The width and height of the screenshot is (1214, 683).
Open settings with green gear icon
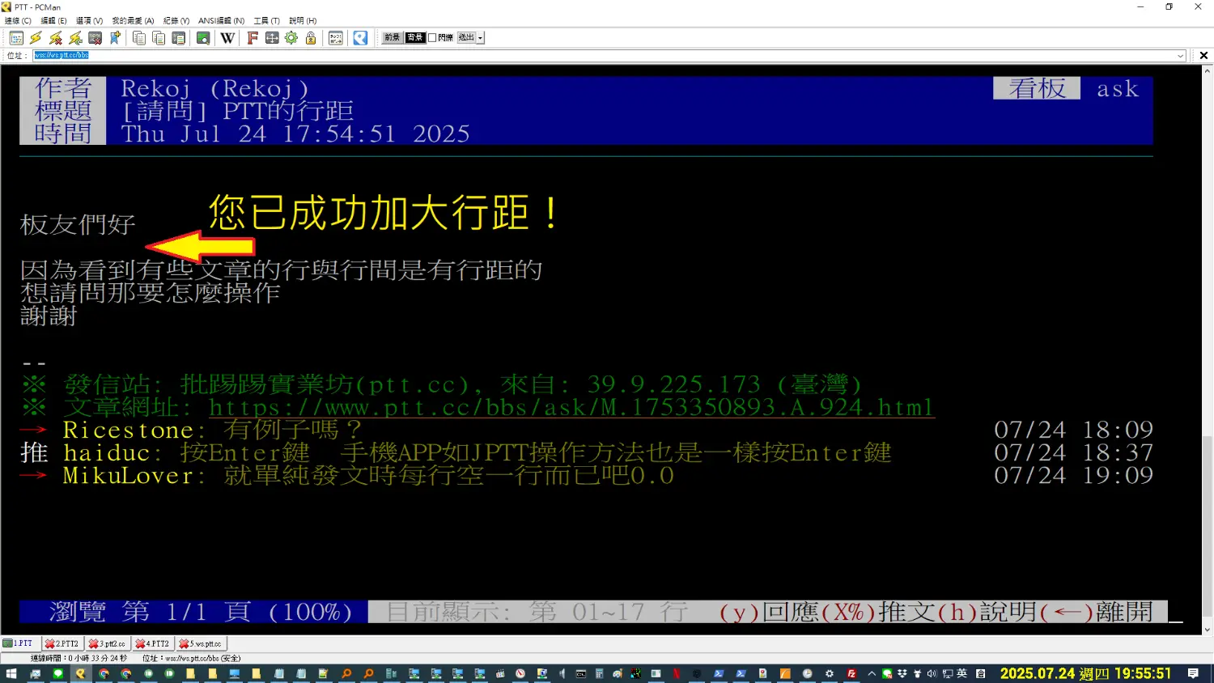pos(291,38)
